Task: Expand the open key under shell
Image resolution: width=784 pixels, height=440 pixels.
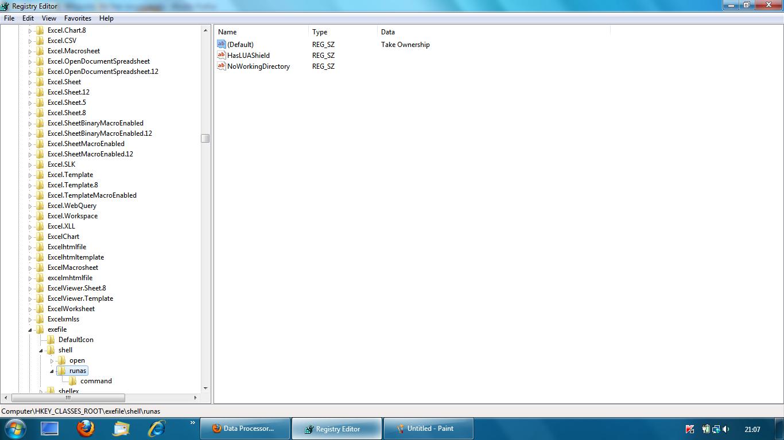Action: 52,361
